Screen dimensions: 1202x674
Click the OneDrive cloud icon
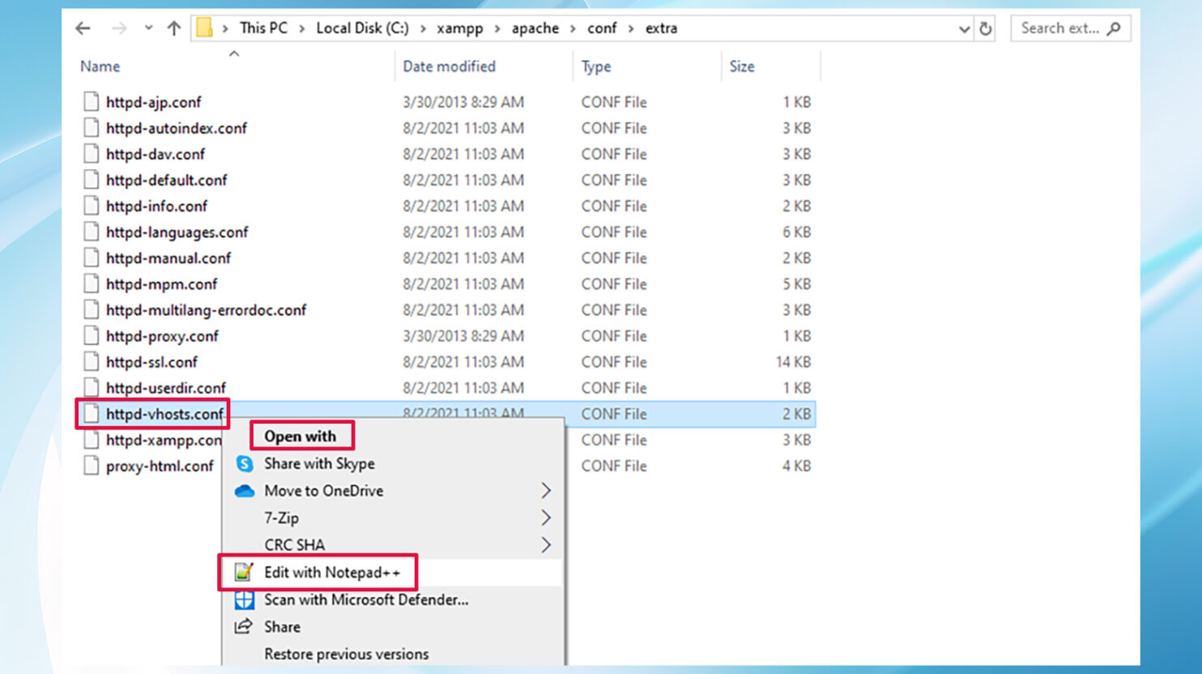point(244,491)
